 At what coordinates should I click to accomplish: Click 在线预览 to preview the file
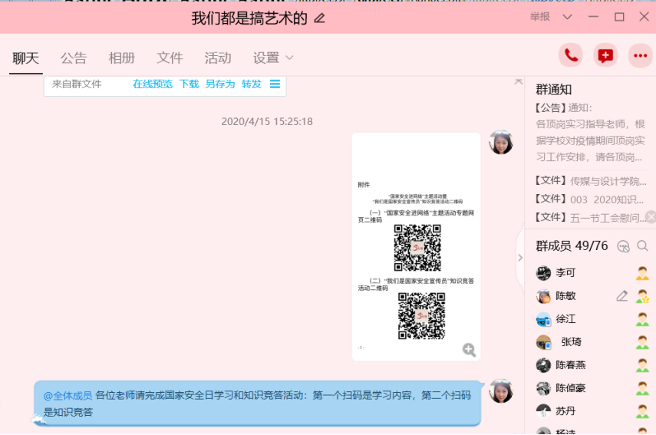click(x=153, y=84)
